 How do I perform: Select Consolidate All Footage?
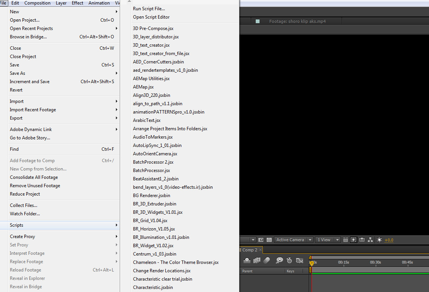(x=64, y=177)
